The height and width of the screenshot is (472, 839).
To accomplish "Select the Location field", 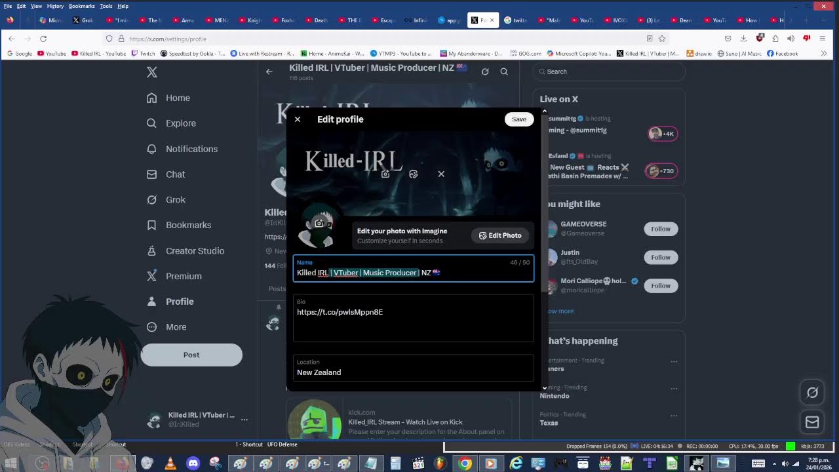I will [414, 368].
